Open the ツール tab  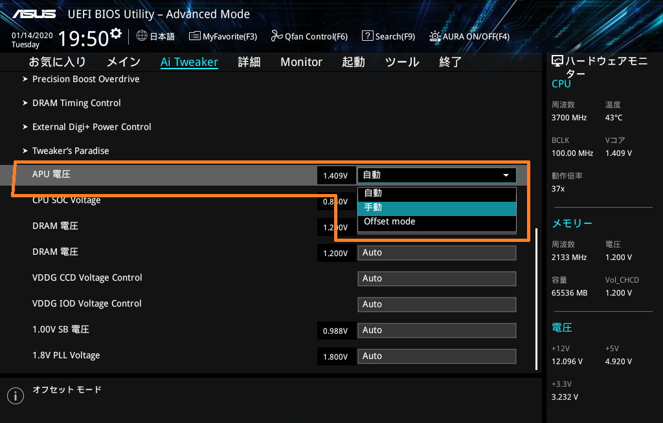pyautogui.click(x=401, y=62)
